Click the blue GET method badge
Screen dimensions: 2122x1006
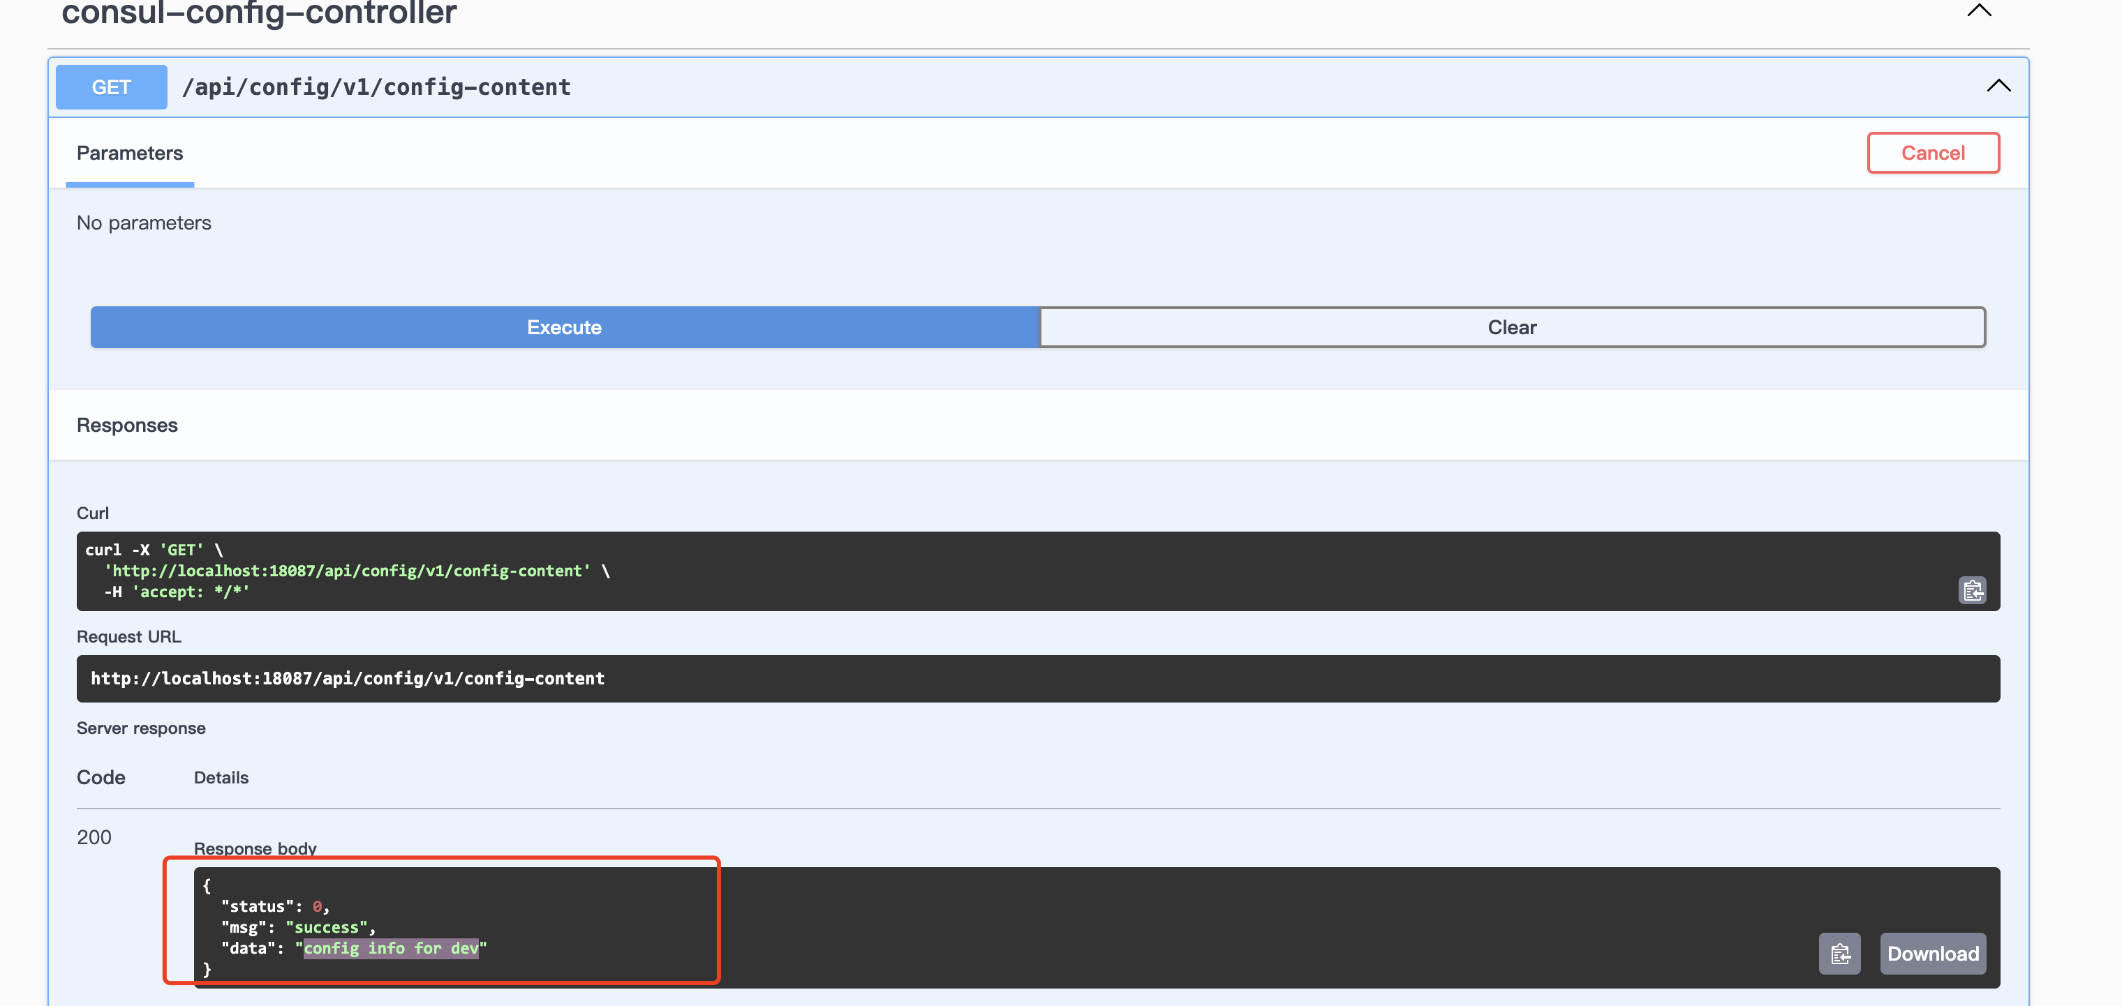(x=110, y=87)
